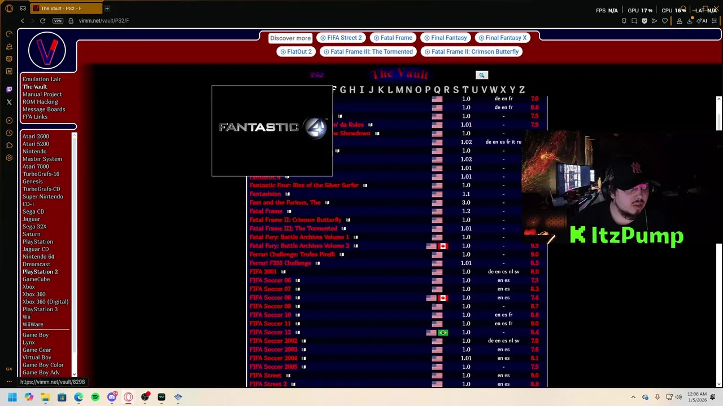Open The Vault in the side menu

pos(34,87)
